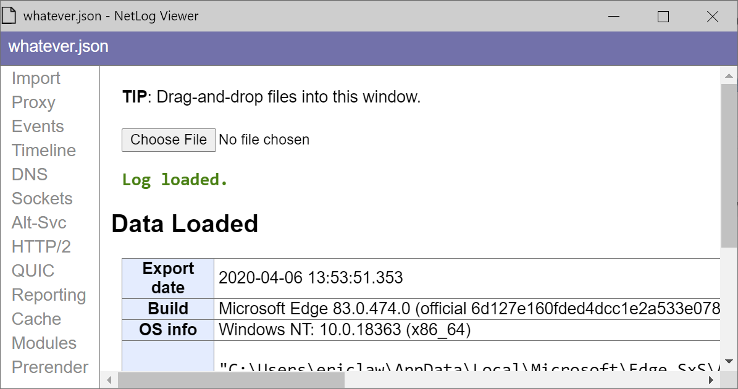Viewport: 738px width, 389px height.
Task: Click the vertical scrollbar down arrow
Action: [x=729, y=361]
